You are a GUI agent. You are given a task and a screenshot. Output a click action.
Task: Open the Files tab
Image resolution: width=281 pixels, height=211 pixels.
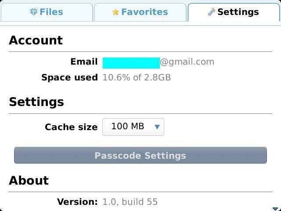51,12
